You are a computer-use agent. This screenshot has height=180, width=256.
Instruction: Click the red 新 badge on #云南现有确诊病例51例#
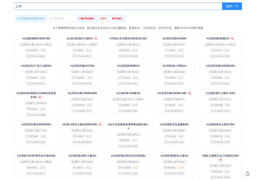[189, 93]
